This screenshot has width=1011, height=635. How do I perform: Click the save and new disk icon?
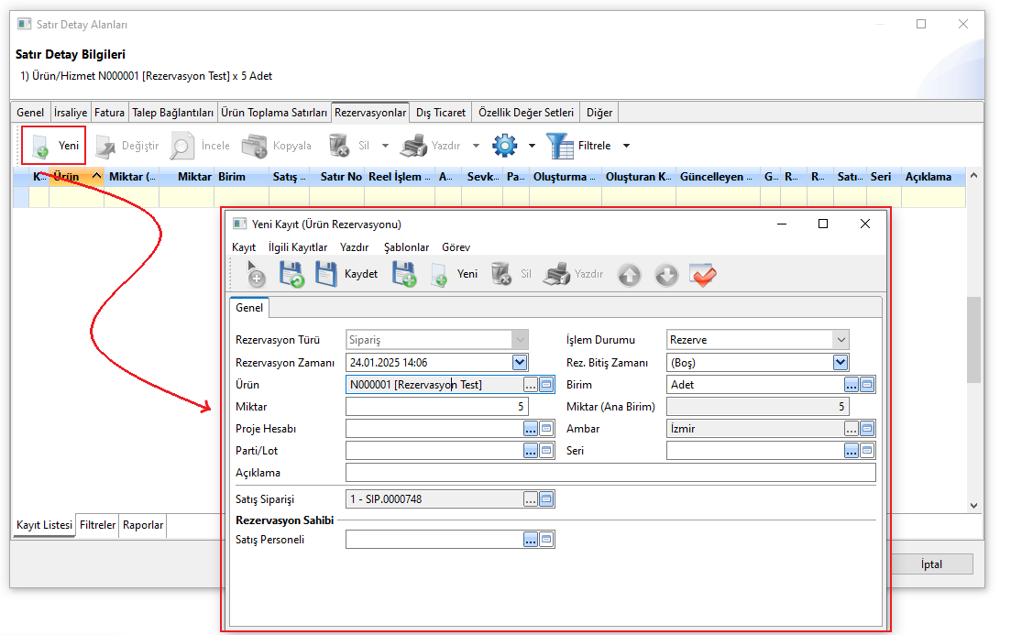pos(403,274)
